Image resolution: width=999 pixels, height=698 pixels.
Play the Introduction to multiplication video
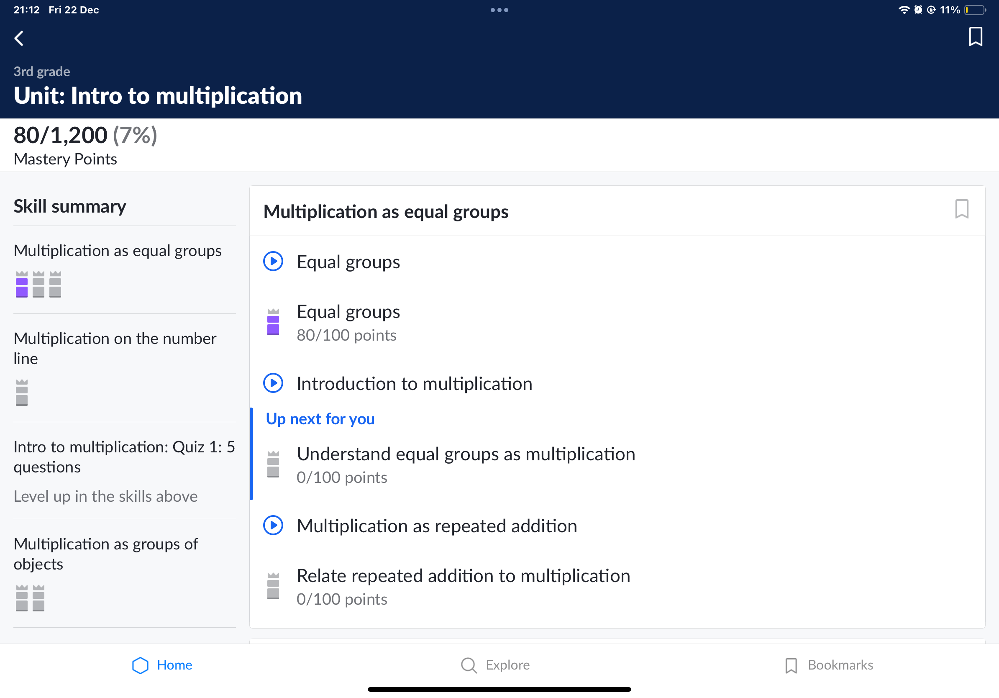414,383
